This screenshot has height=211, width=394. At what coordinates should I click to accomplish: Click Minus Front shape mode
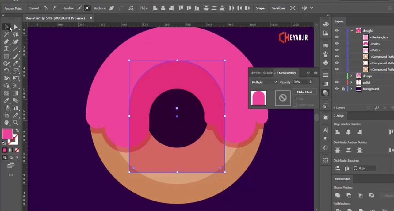[349, 195]
